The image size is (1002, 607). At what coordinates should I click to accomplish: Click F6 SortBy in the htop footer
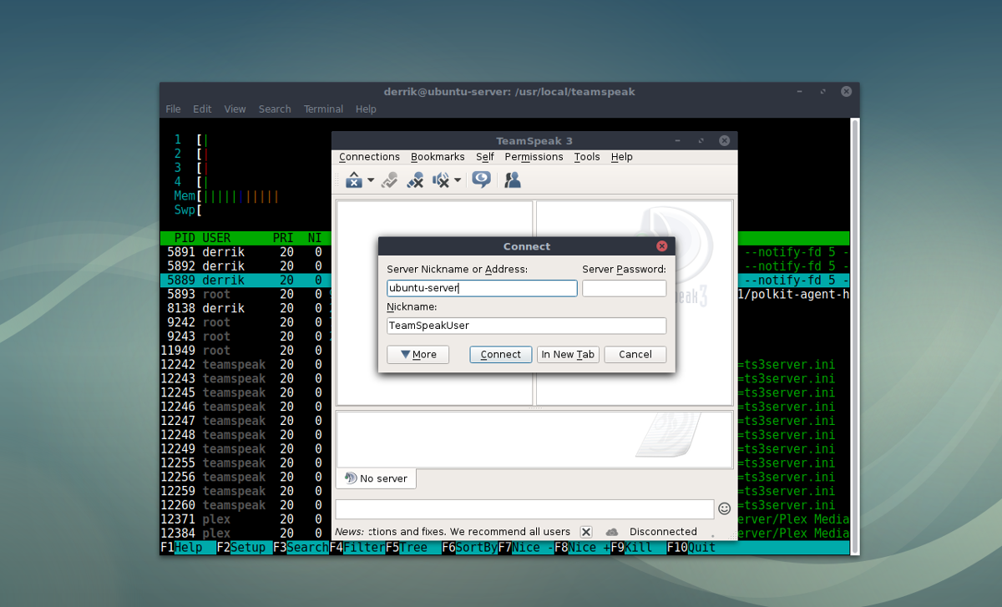470,548
